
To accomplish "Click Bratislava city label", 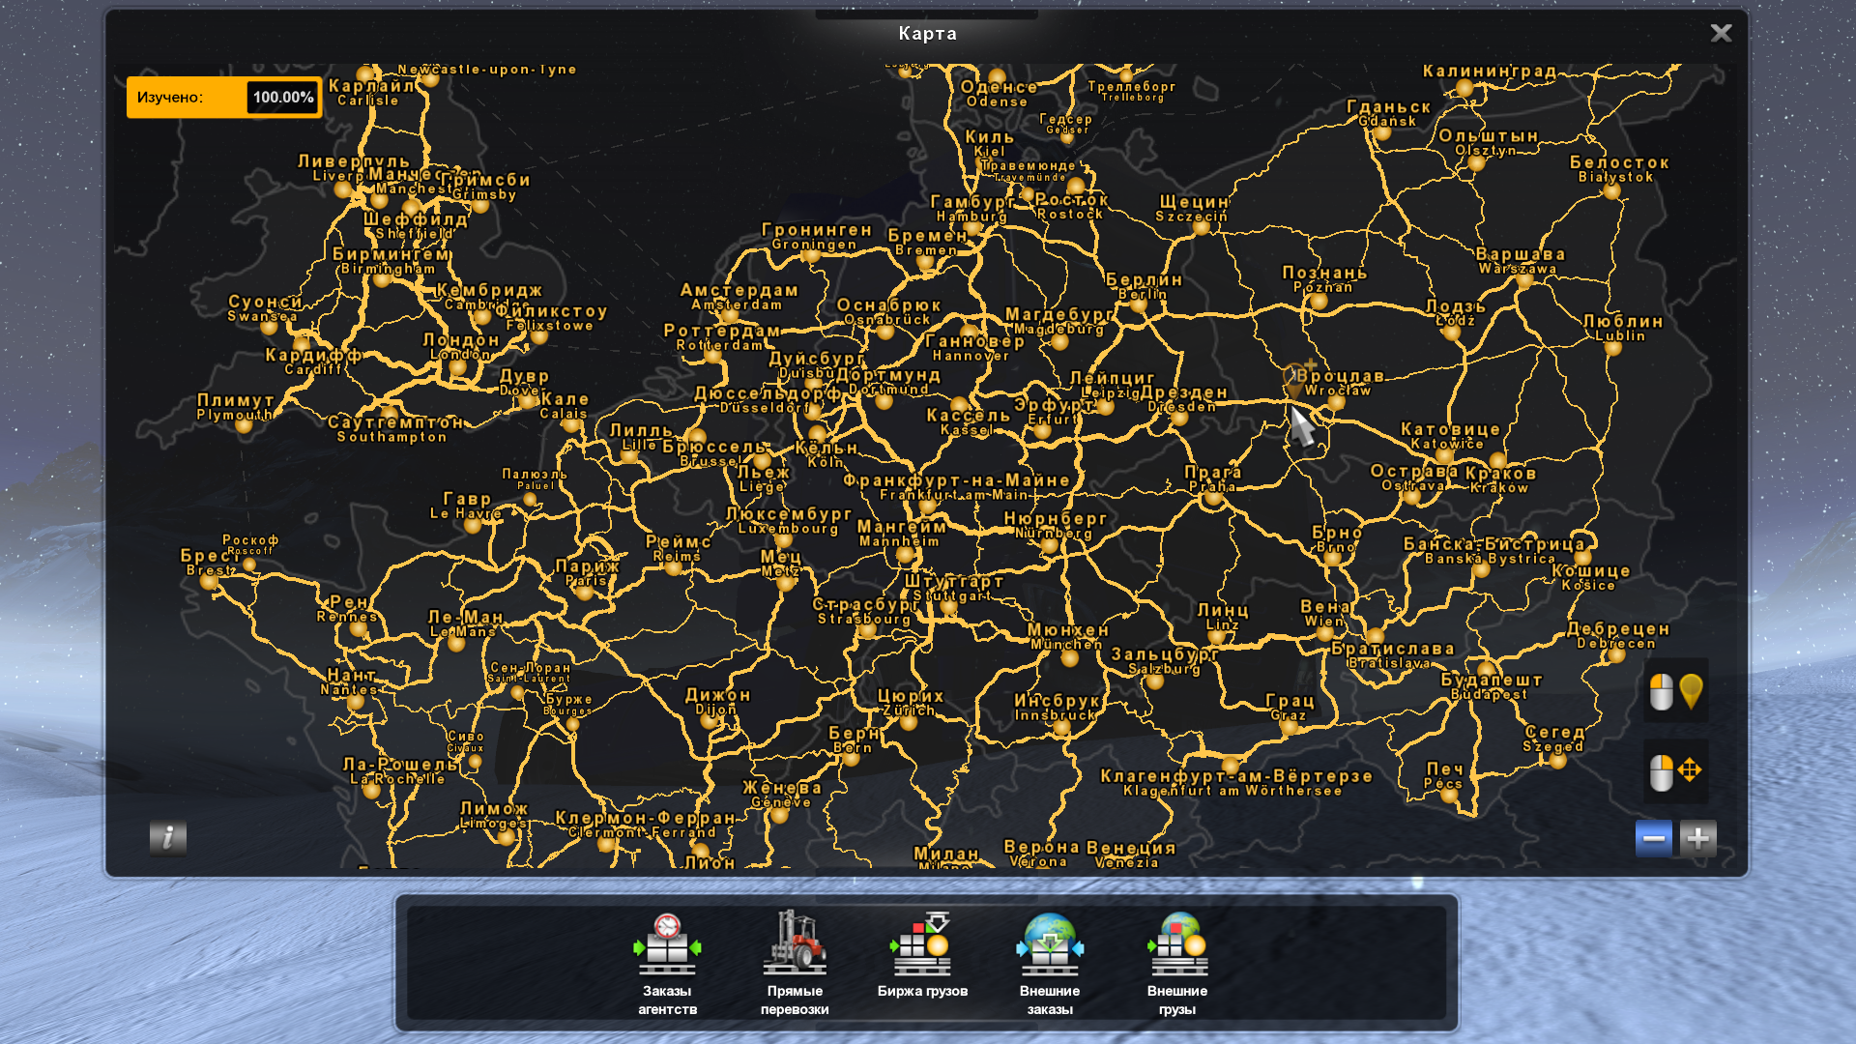I will [1389, 663].
